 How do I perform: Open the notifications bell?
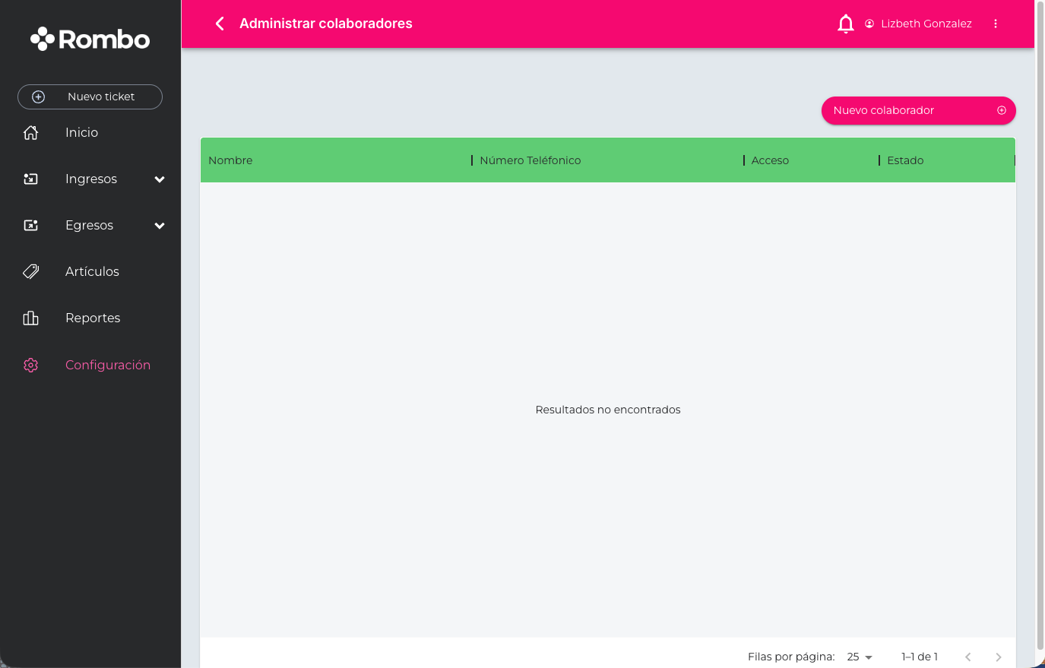pyautogui.click(x=845, y=24)
